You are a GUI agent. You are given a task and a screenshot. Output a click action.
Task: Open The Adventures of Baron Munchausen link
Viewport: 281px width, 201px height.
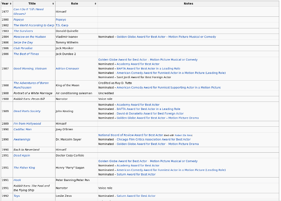point(31,85)
